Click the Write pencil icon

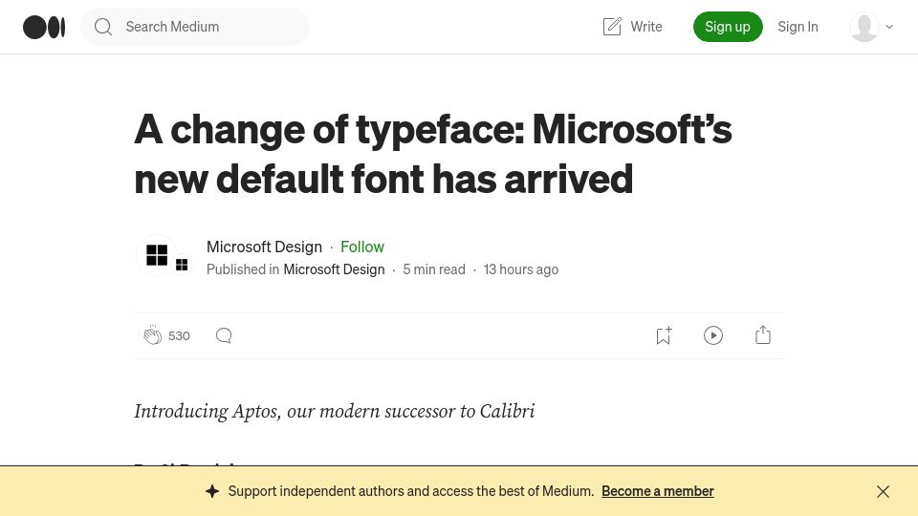coord(612,27)
